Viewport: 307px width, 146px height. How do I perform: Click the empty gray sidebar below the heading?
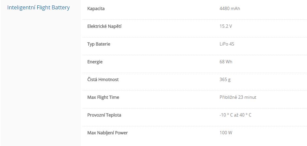point(40,84)
